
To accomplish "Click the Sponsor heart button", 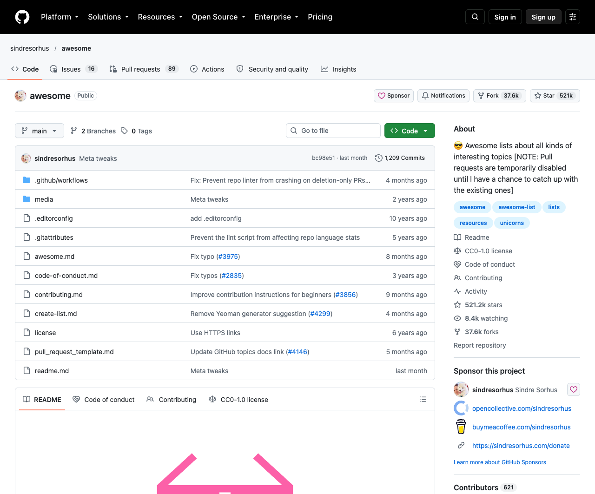I will pyautogui.click(x=394, y=96).
